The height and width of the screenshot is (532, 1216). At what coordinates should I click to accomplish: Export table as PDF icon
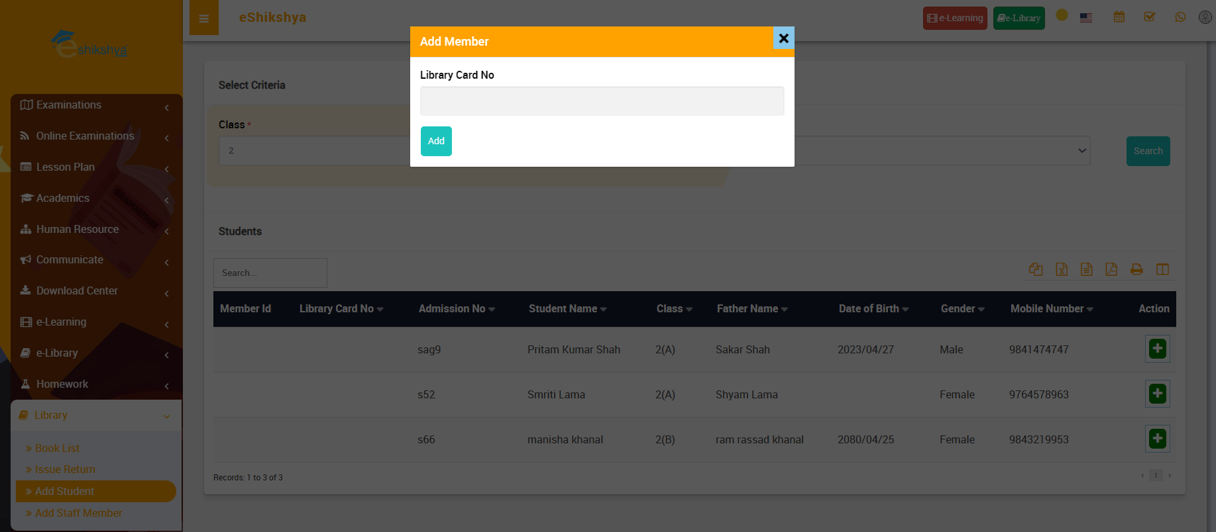[1111, 269]
